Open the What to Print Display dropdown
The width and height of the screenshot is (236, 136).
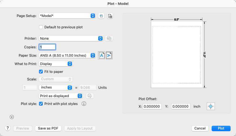click(x=56, y=64)
